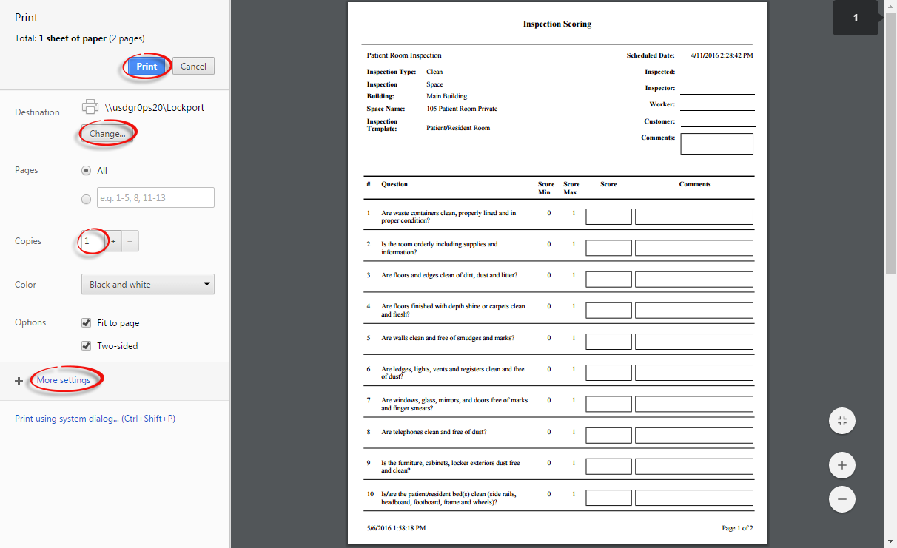Click the printer icon beside destination name

pos(90,107)
